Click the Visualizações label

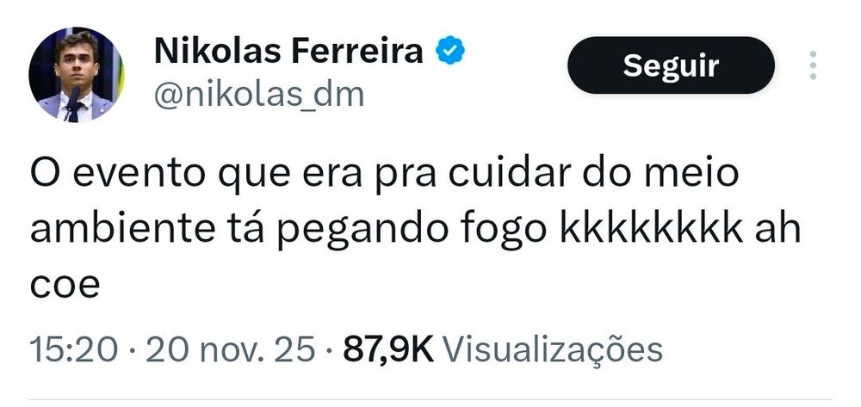[x=553, y=350]
